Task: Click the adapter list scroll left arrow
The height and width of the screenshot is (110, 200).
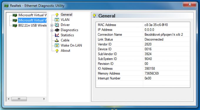Action: click(x=9, y=99)
